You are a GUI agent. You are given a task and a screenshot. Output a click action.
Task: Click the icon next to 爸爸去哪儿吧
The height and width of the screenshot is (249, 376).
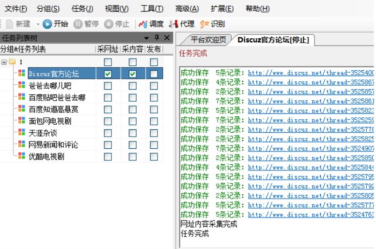tap(22, 85)
